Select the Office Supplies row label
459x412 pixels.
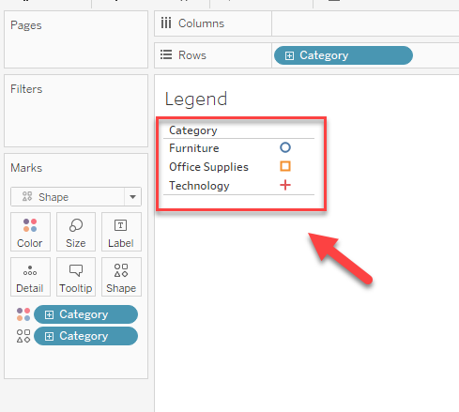pyautogui.click(x=208, y=167)
